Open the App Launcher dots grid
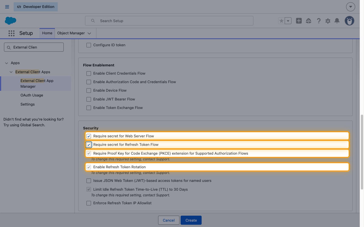 (x=11, y=33)
